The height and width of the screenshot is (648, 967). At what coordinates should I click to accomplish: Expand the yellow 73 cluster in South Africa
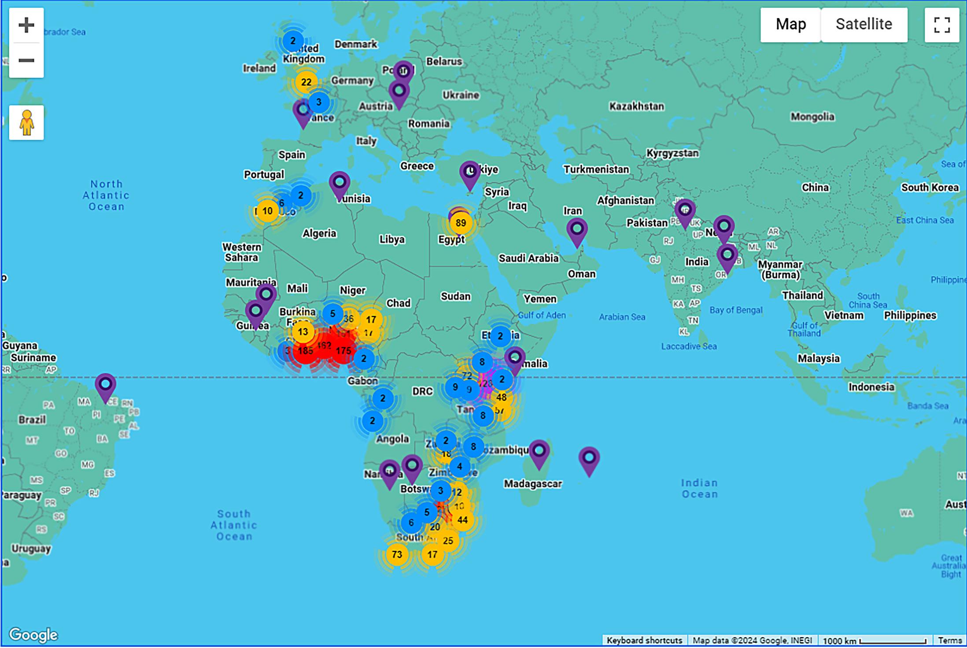tap(397, 554)
